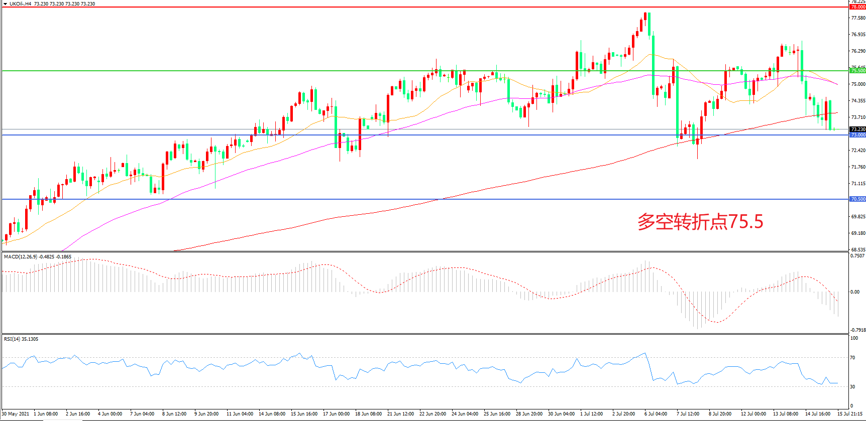Click the '30 May 2021' date label
866x421 pixels.
pyautogui.click(x=16, y=414)
